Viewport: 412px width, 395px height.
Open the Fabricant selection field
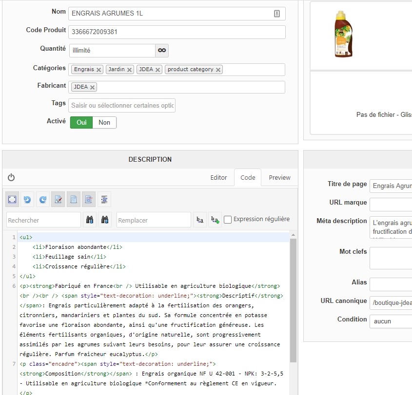pos(190,87)
